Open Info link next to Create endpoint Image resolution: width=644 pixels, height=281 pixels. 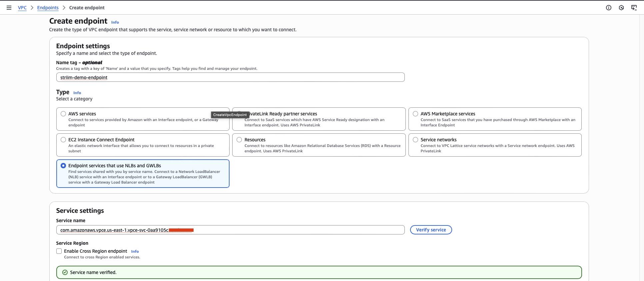click(115, 22)
